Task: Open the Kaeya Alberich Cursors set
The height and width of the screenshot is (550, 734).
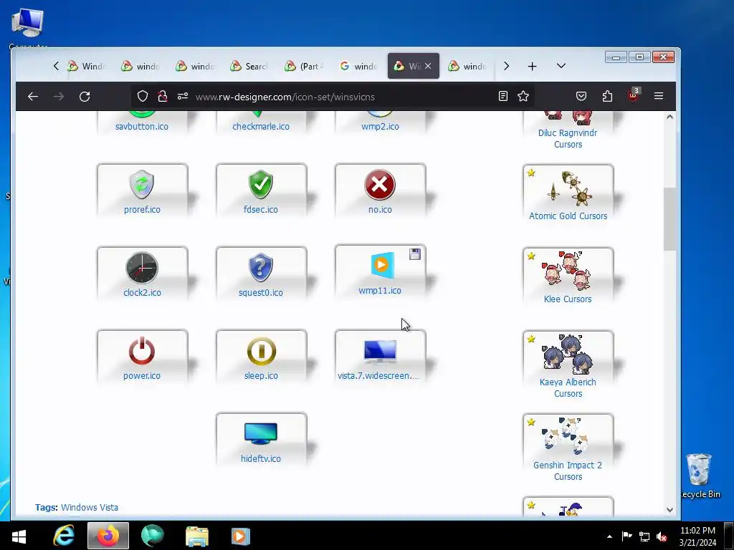Action: (568, 354)
